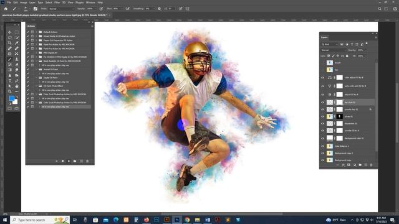Create new action set folder icon

75,161
